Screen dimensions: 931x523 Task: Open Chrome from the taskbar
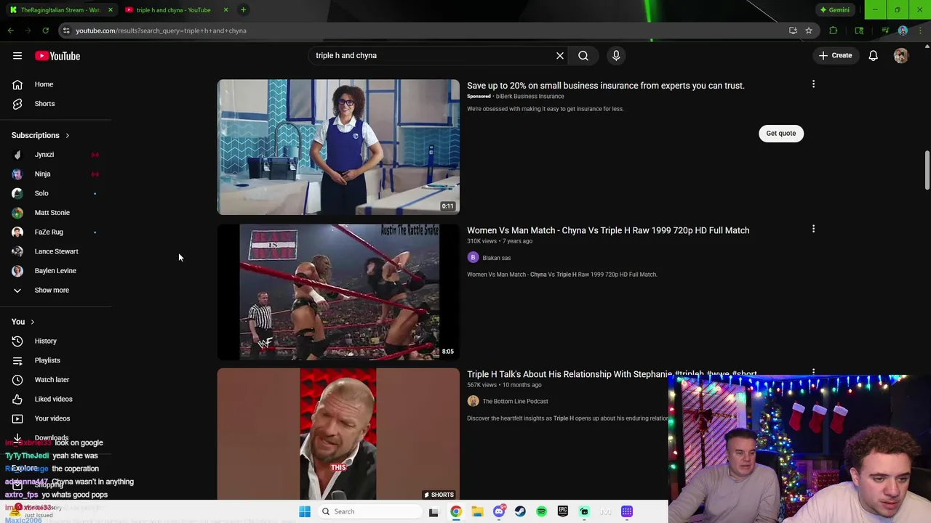point(455,511)
